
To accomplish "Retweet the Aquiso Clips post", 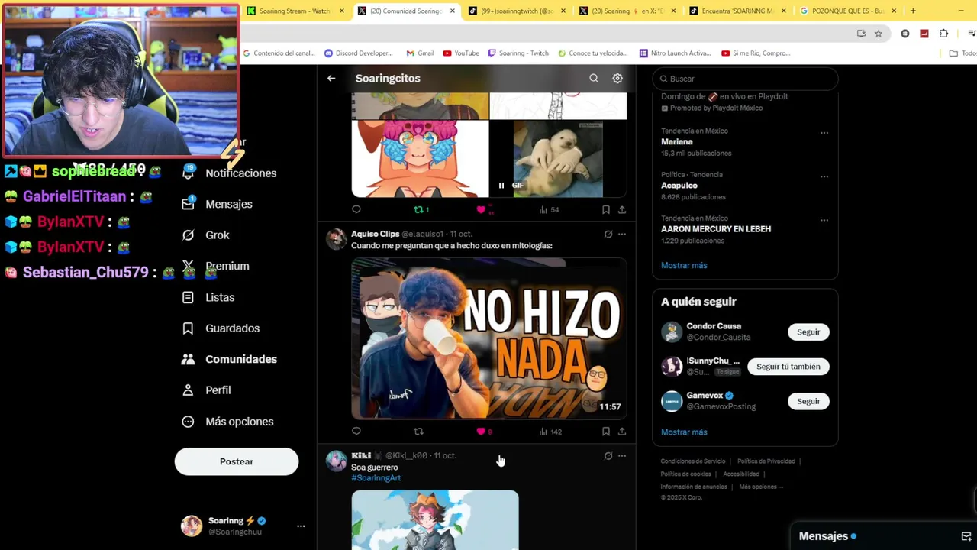I will pos(418,431).
